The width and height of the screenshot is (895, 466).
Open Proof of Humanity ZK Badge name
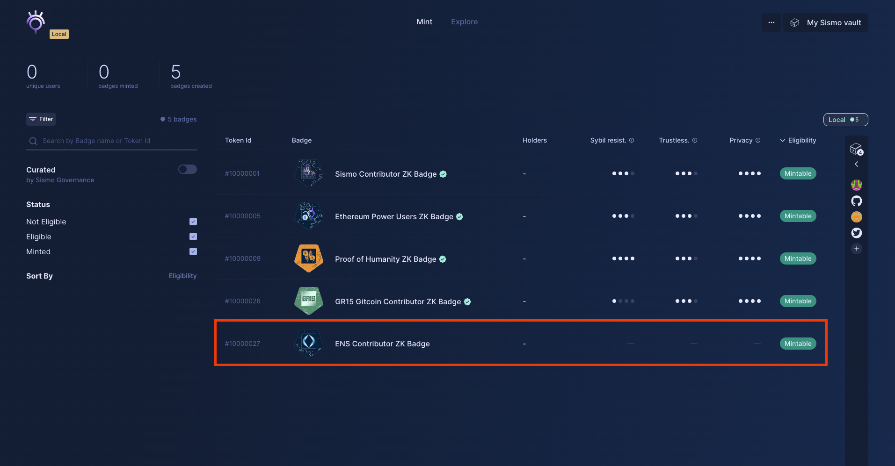[386, 259]
